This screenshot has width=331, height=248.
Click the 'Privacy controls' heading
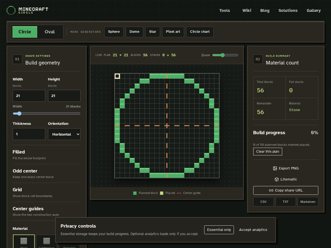tap(78, 226)
